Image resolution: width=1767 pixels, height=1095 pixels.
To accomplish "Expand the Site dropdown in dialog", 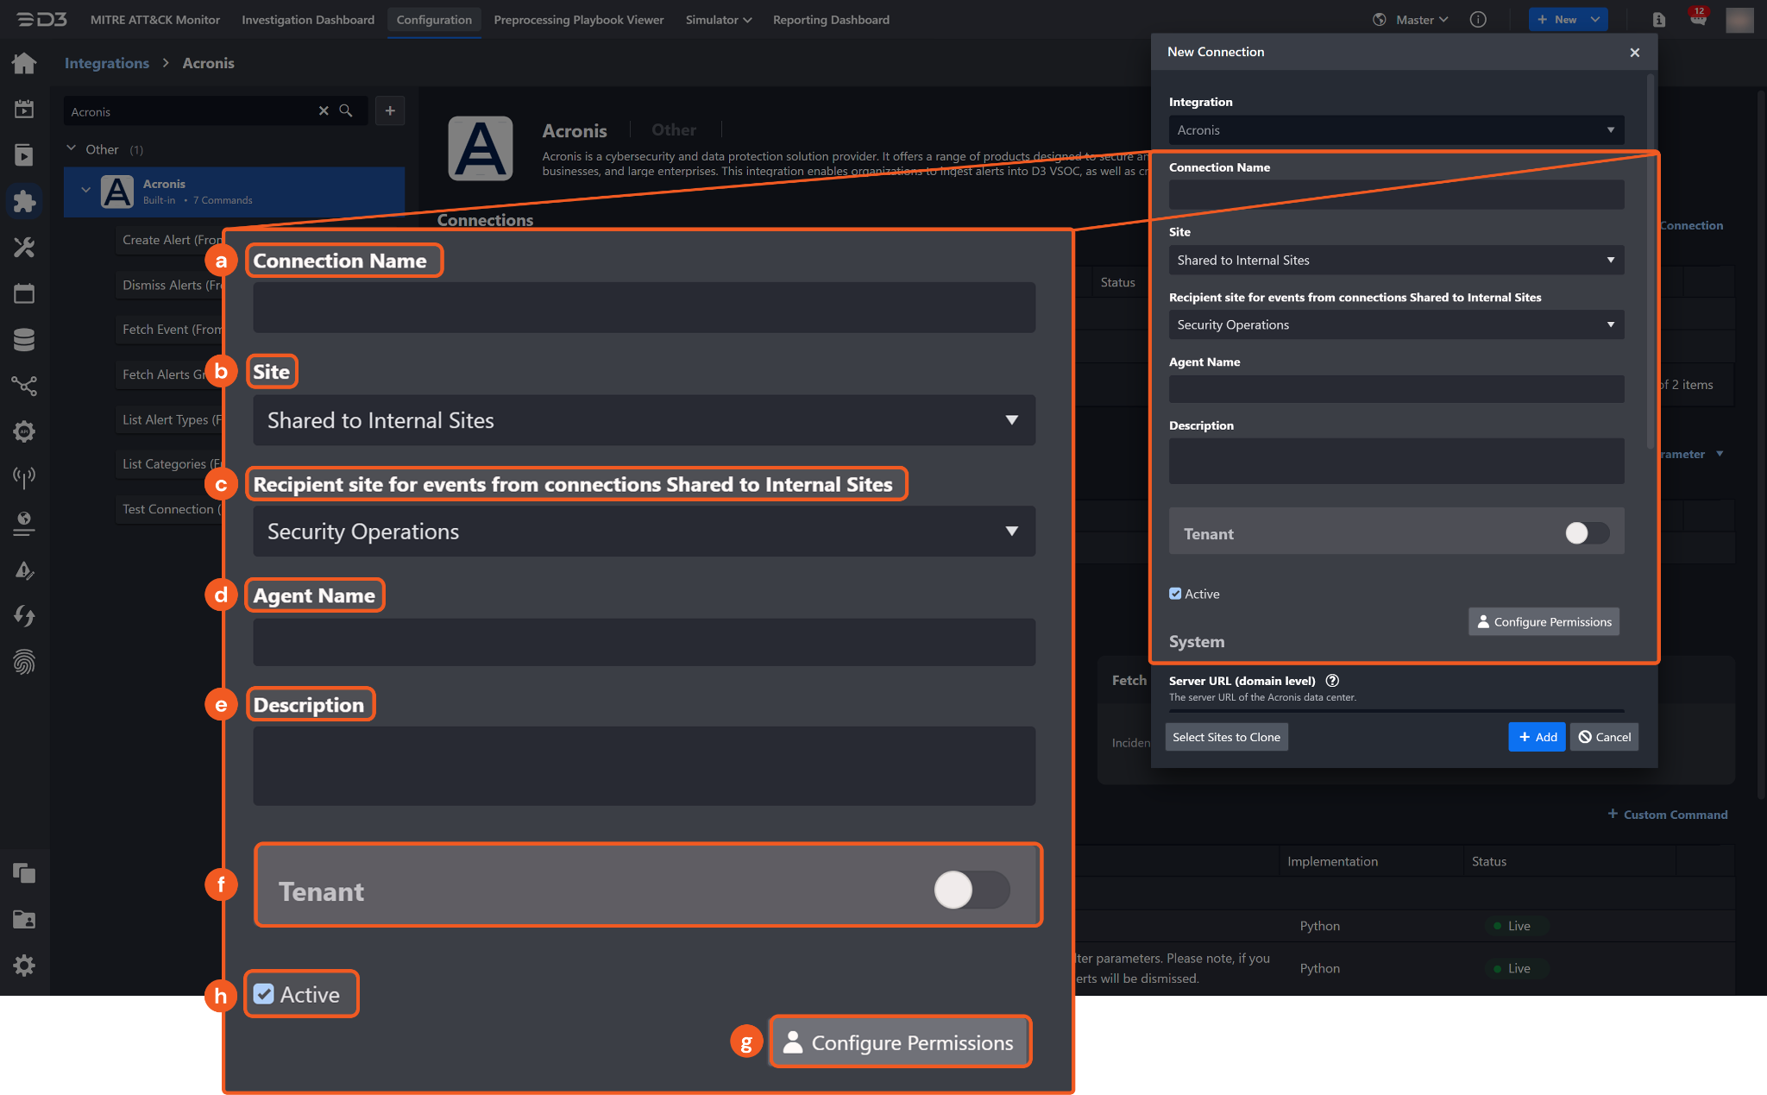I will (x=1396, y=260).
